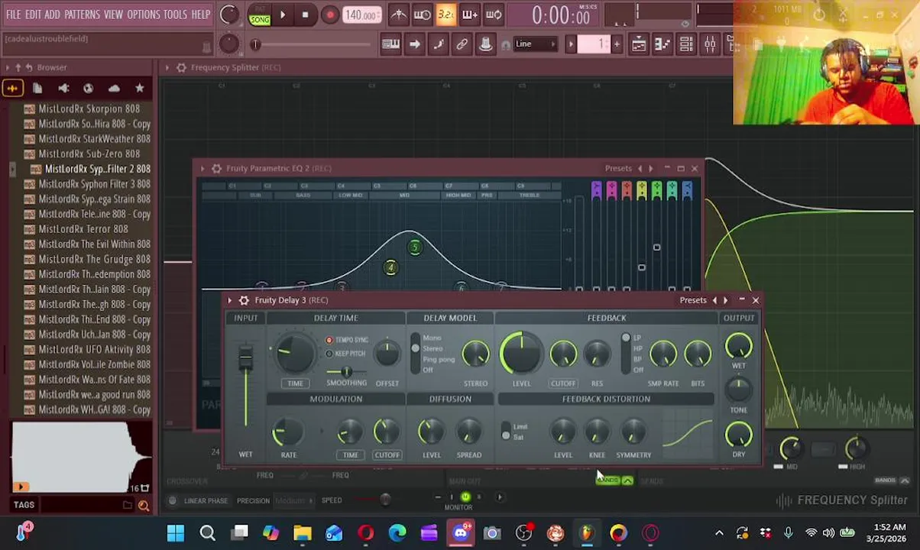Toggle the wait-for-input icon
The height and width of the screenshot is (550, 920).
422,15
